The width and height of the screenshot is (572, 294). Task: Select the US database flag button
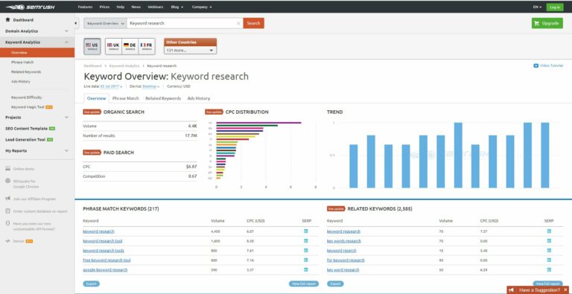click(92, 46)
